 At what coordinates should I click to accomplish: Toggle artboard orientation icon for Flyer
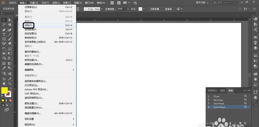(x=245, y=96)
